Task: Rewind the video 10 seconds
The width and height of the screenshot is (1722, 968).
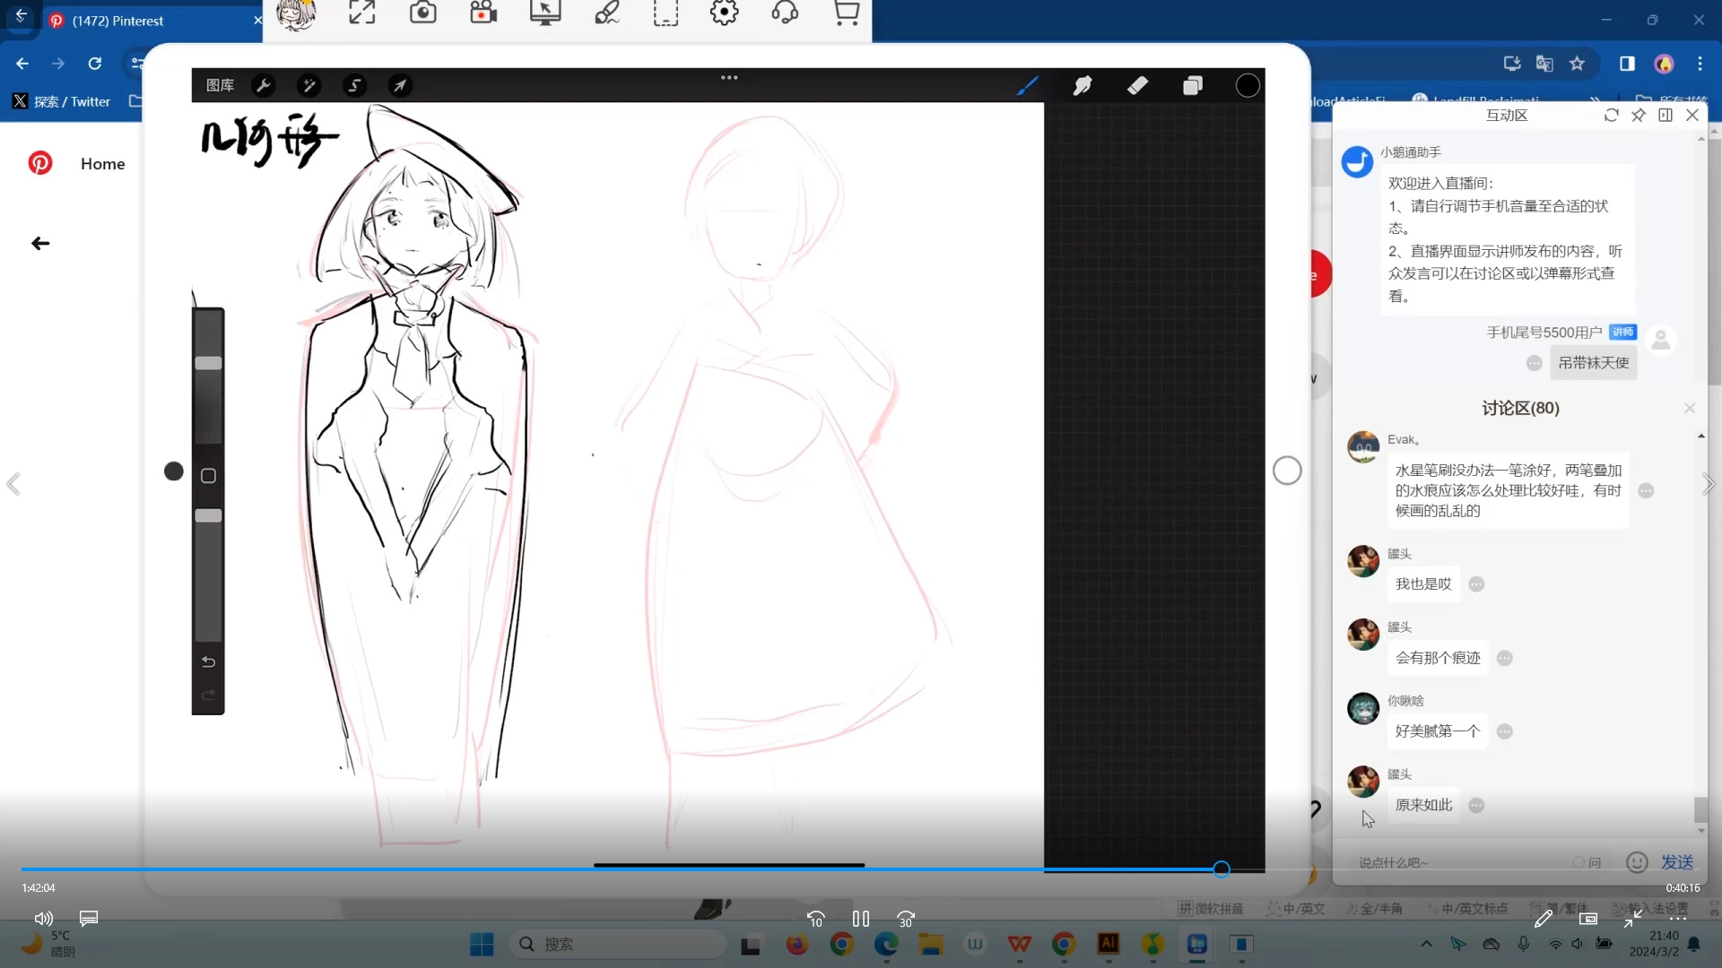Action: (815, 919)
